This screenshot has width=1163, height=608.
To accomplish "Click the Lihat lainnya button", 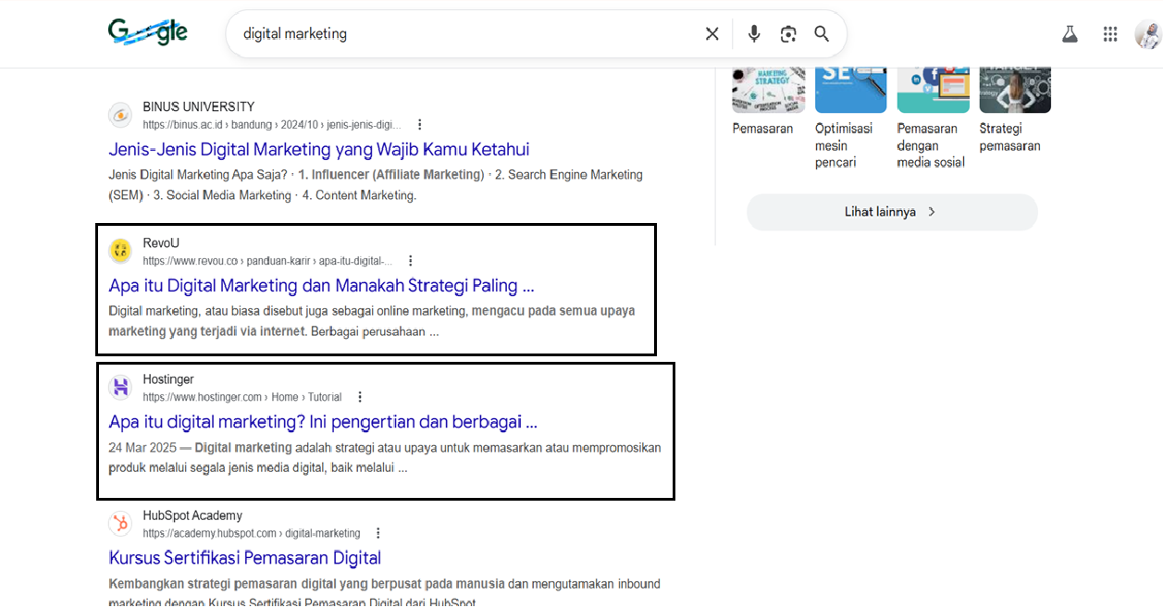I will coord(892,212).
